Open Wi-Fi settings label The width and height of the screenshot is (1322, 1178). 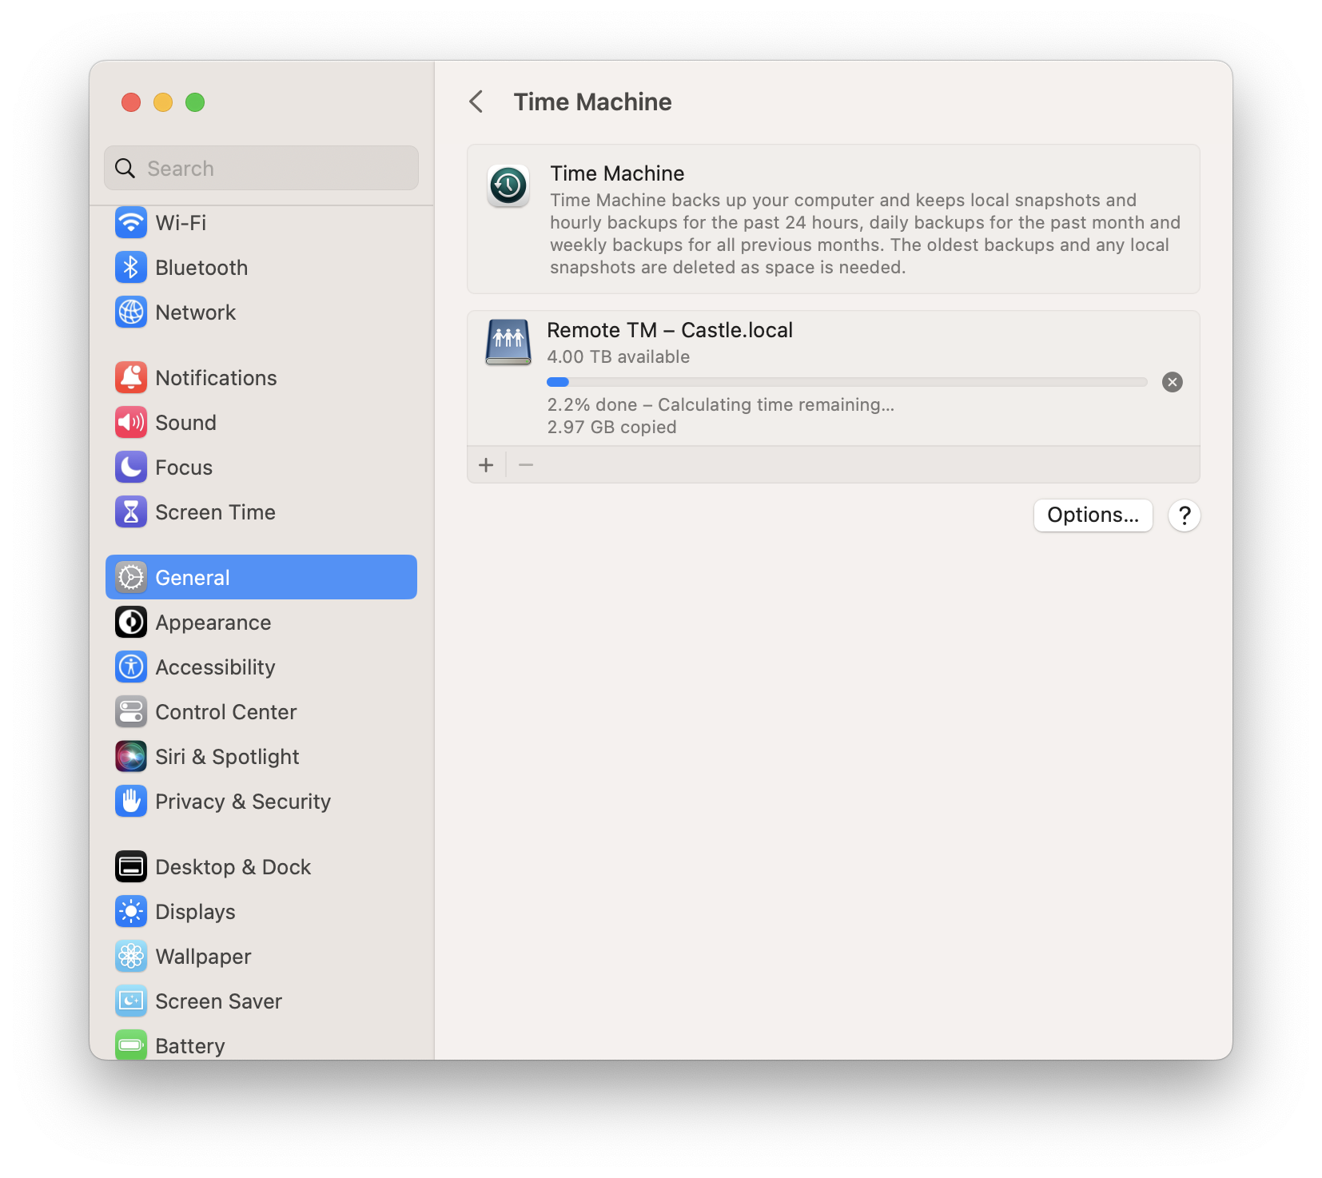coord(181,223)
